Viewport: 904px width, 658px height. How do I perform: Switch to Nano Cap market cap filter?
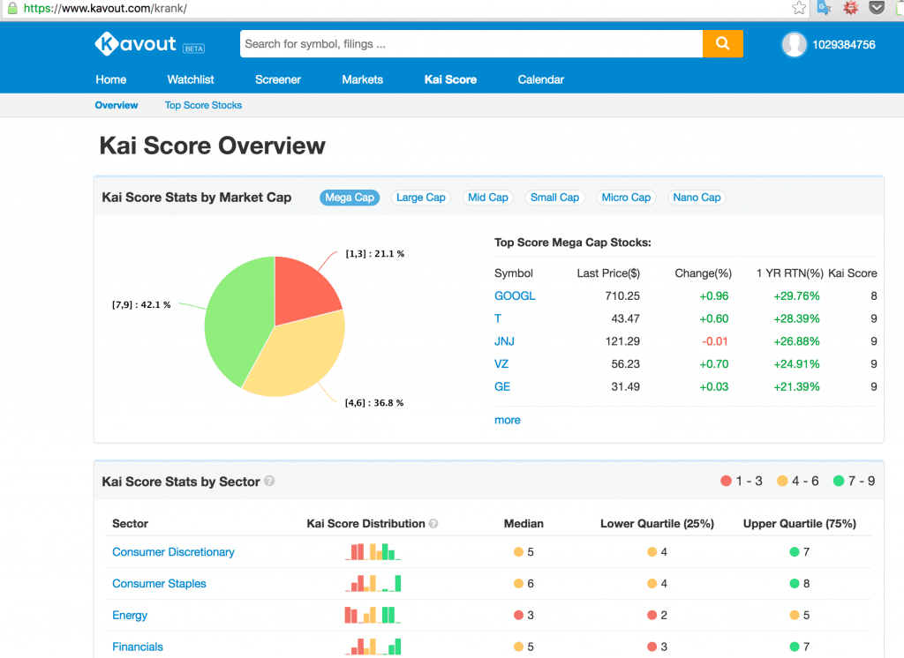click(697, 198)
